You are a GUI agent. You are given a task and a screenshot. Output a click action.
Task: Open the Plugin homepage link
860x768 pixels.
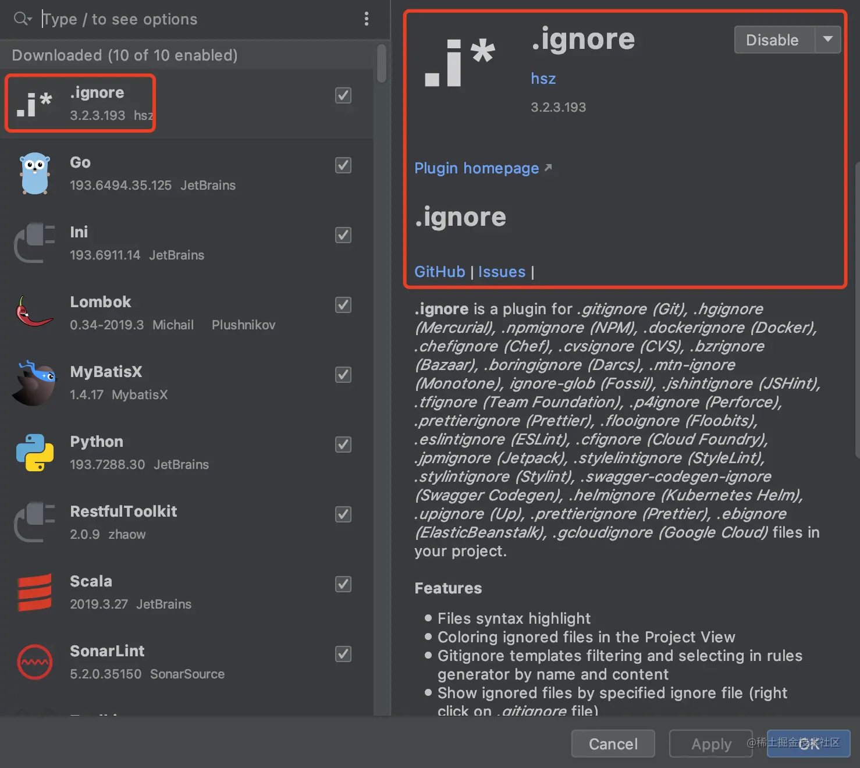483,168
